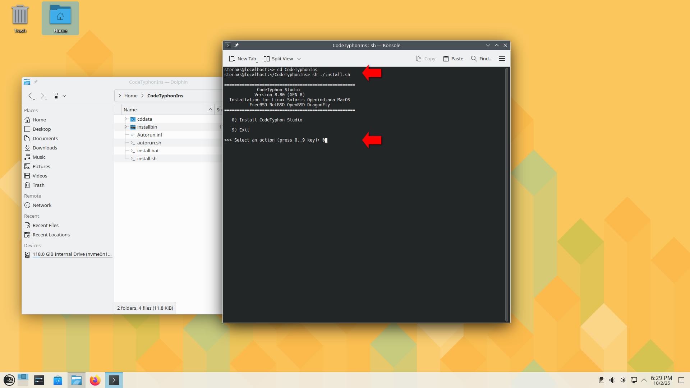This screenshot has width=690, height=388.
Task: Open Recent Files in the Places panel
Action: pos(45,225)
